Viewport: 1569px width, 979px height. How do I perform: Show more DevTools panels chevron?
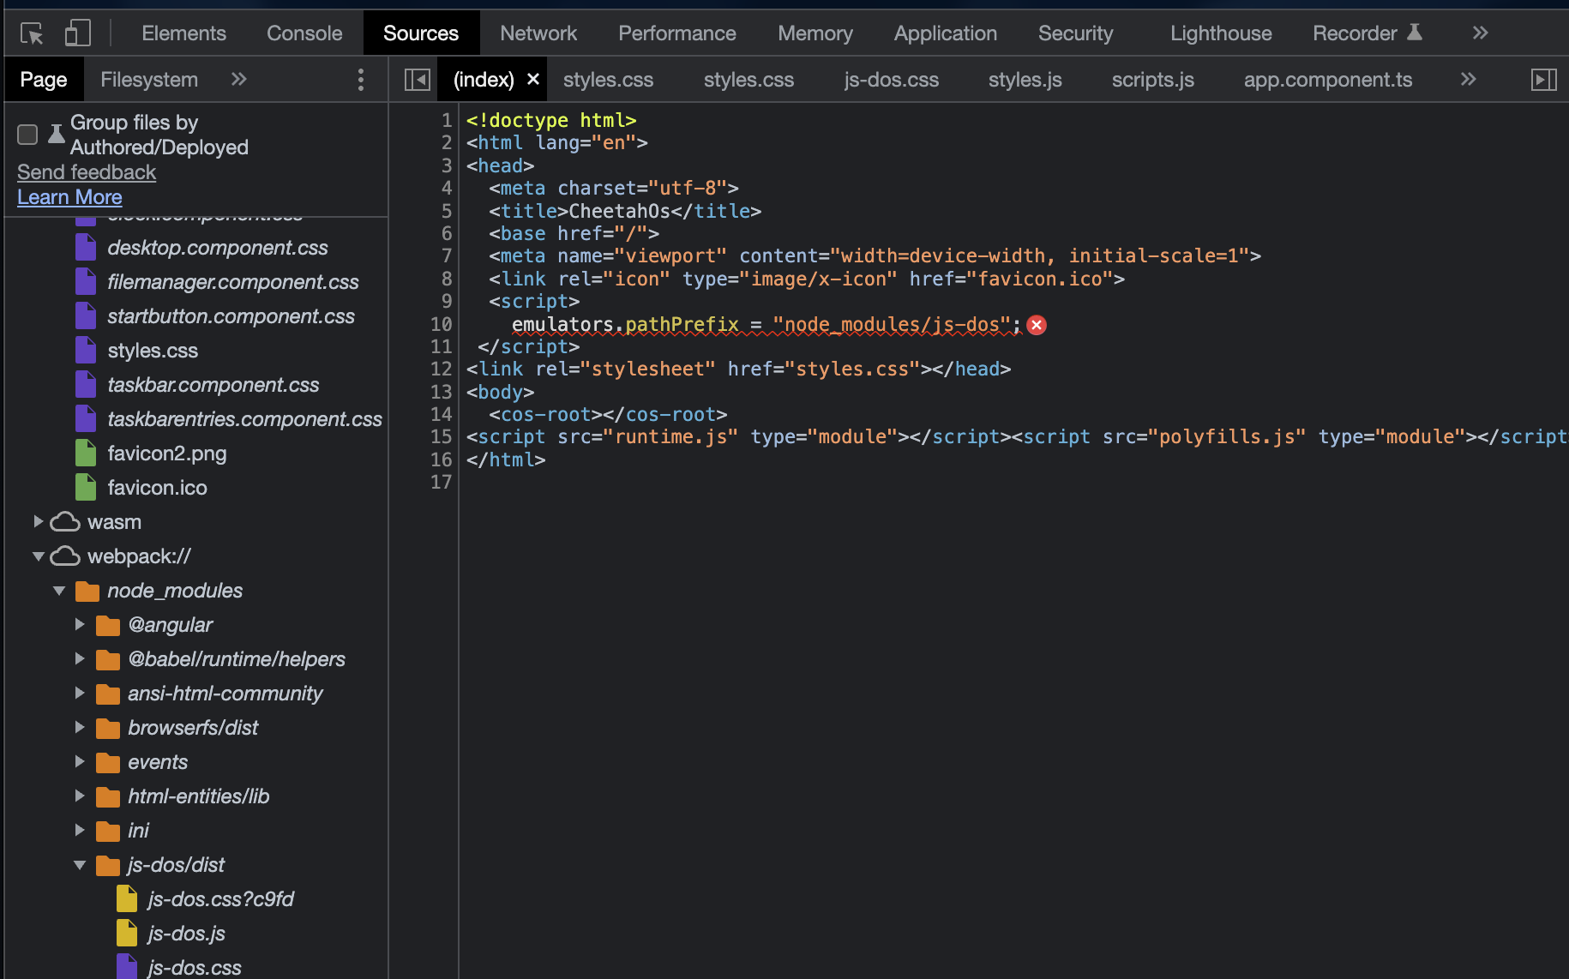point(1480,33)
